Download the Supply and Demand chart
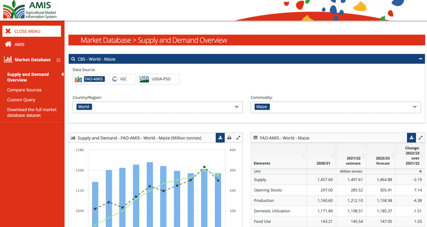Viewport: 427px width, 227px height. 220,138
